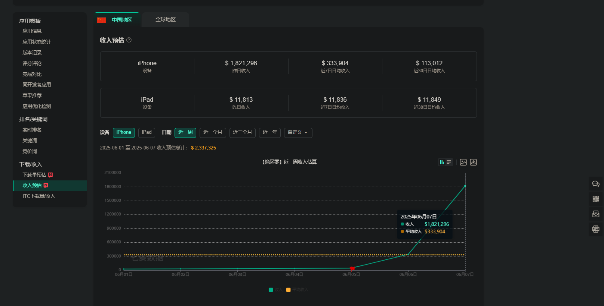The image size is (604, 306).
Task: Open 应用状态统计 in the sidebar
Action: [x=37, y=42]
